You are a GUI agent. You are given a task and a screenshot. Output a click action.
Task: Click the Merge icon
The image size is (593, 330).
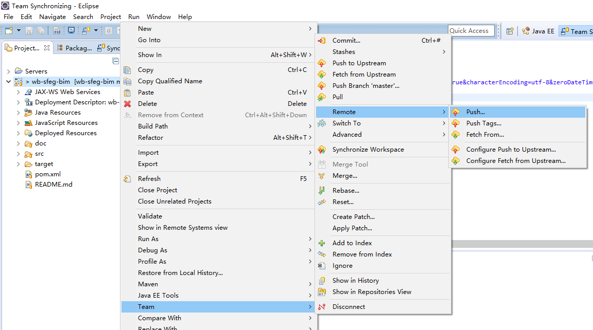322,176
